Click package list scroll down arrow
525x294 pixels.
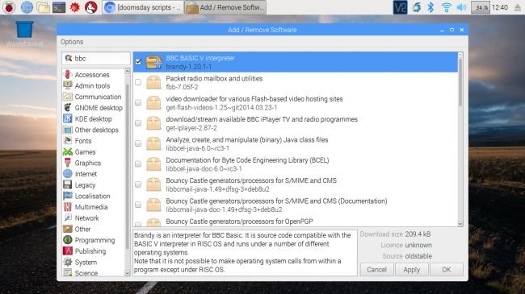[460, 223]
